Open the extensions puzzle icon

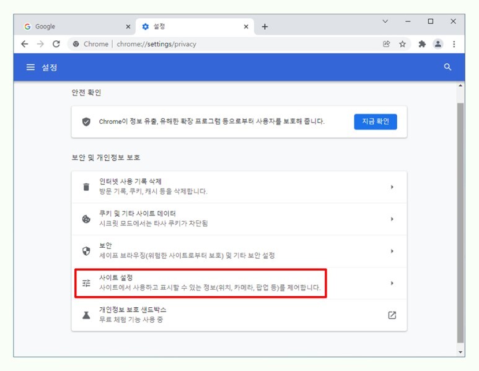point(422,44)
